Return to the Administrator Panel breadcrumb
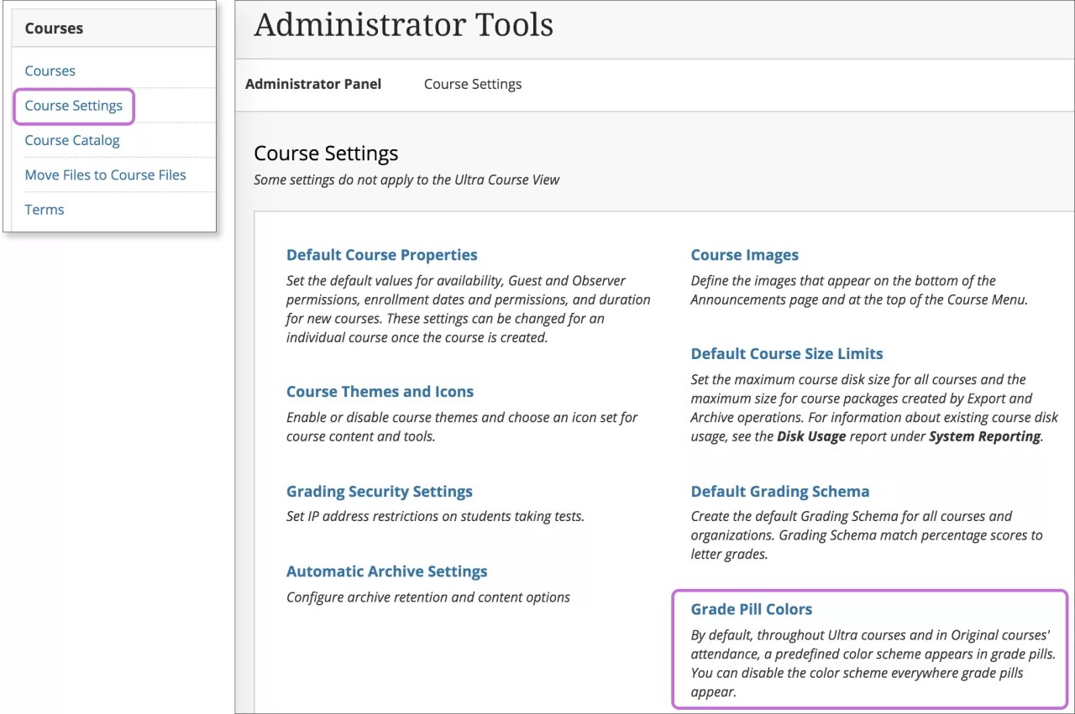 point(313,84)
